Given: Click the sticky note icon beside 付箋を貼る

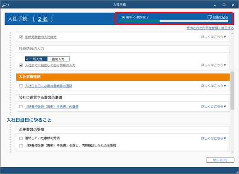Looking at the screenshot, I should (210, 17).
